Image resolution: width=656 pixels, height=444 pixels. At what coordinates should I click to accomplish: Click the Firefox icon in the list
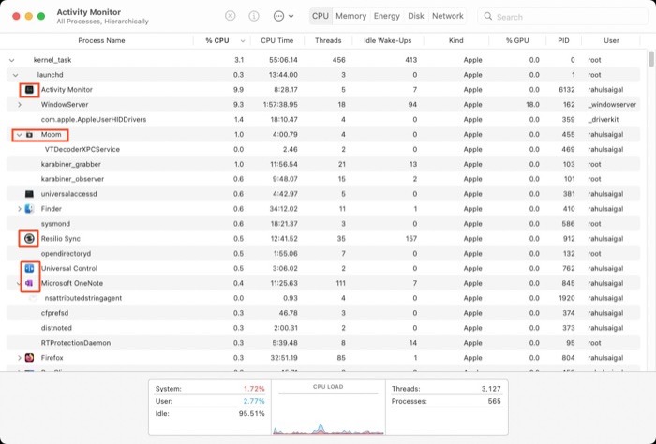tap(29, 358)
